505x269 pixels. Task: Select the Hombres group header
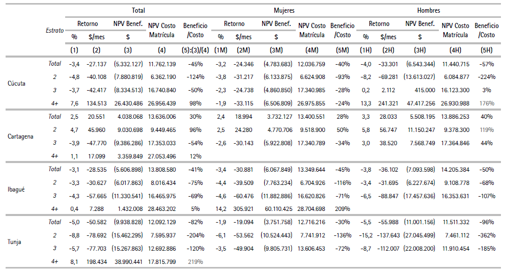[429, 10]
